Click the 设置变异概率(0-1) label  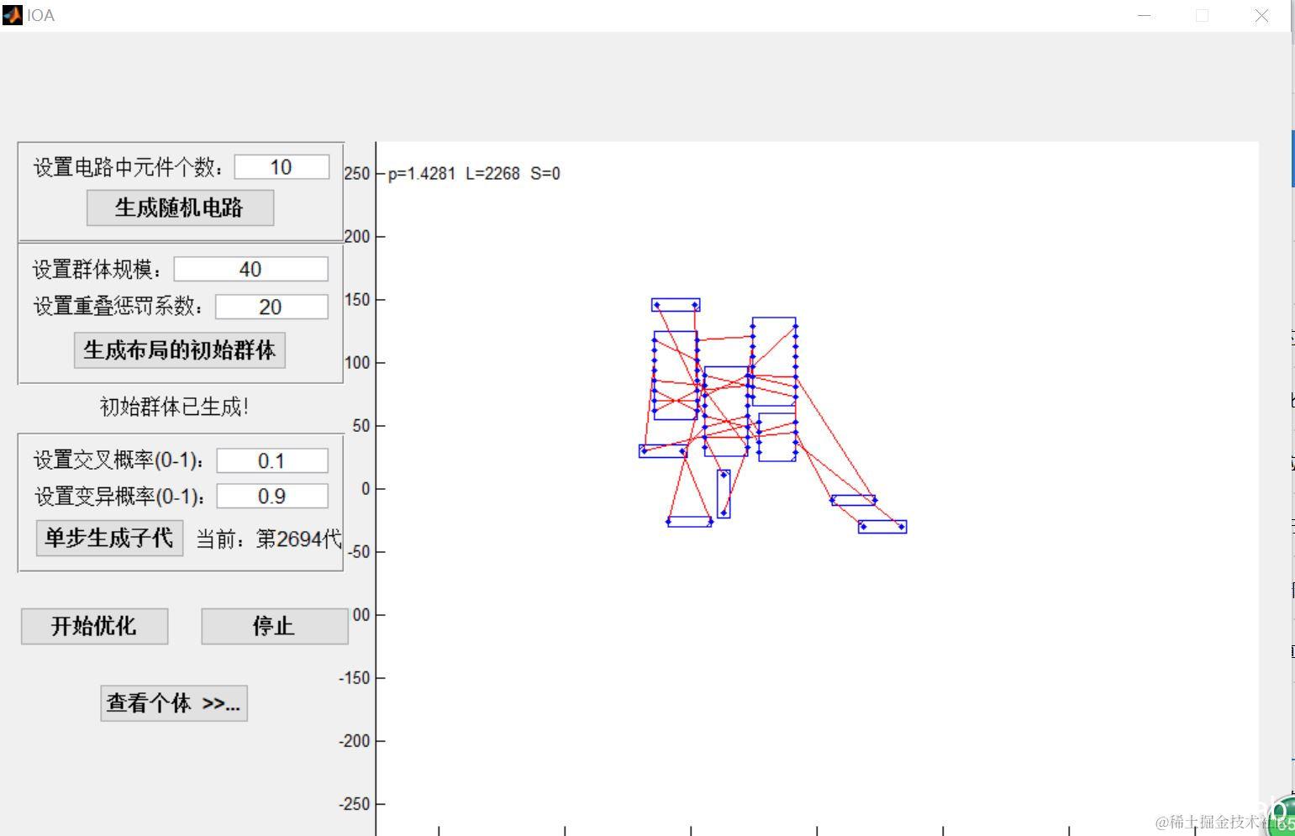click(x=119, y=497)
